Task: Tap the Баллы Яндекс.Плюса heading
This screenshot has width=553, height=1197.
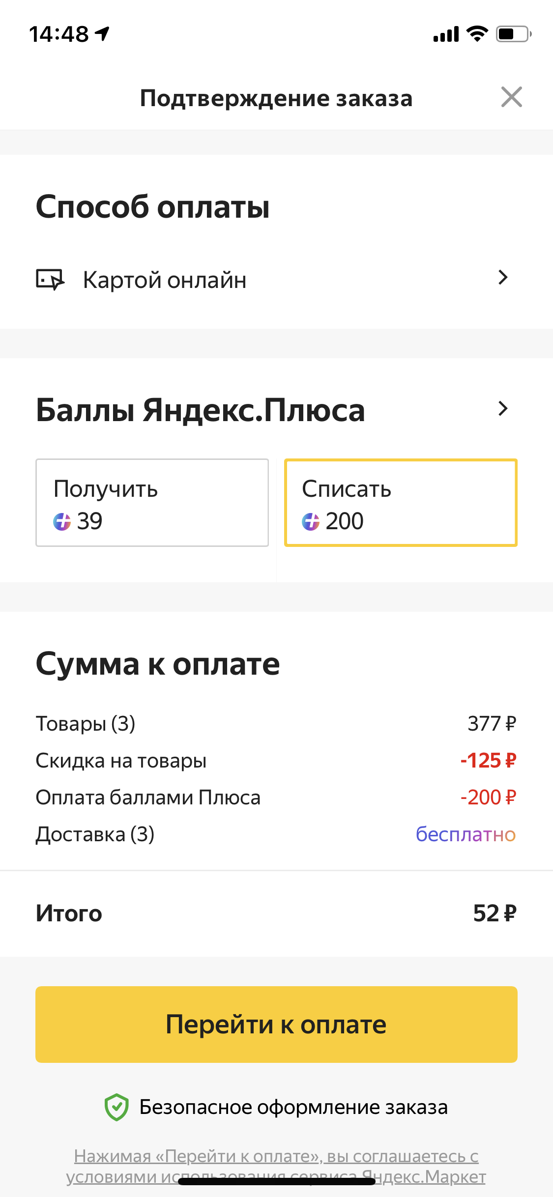Action: tap(200, 410)
